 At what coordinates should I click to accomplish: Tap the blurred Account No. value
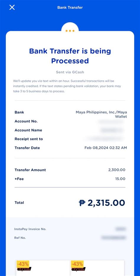point(111,121)
